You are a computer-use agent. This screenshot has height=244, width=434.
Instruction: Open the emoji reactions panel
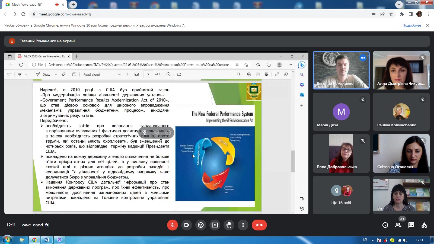coord(201,225)
